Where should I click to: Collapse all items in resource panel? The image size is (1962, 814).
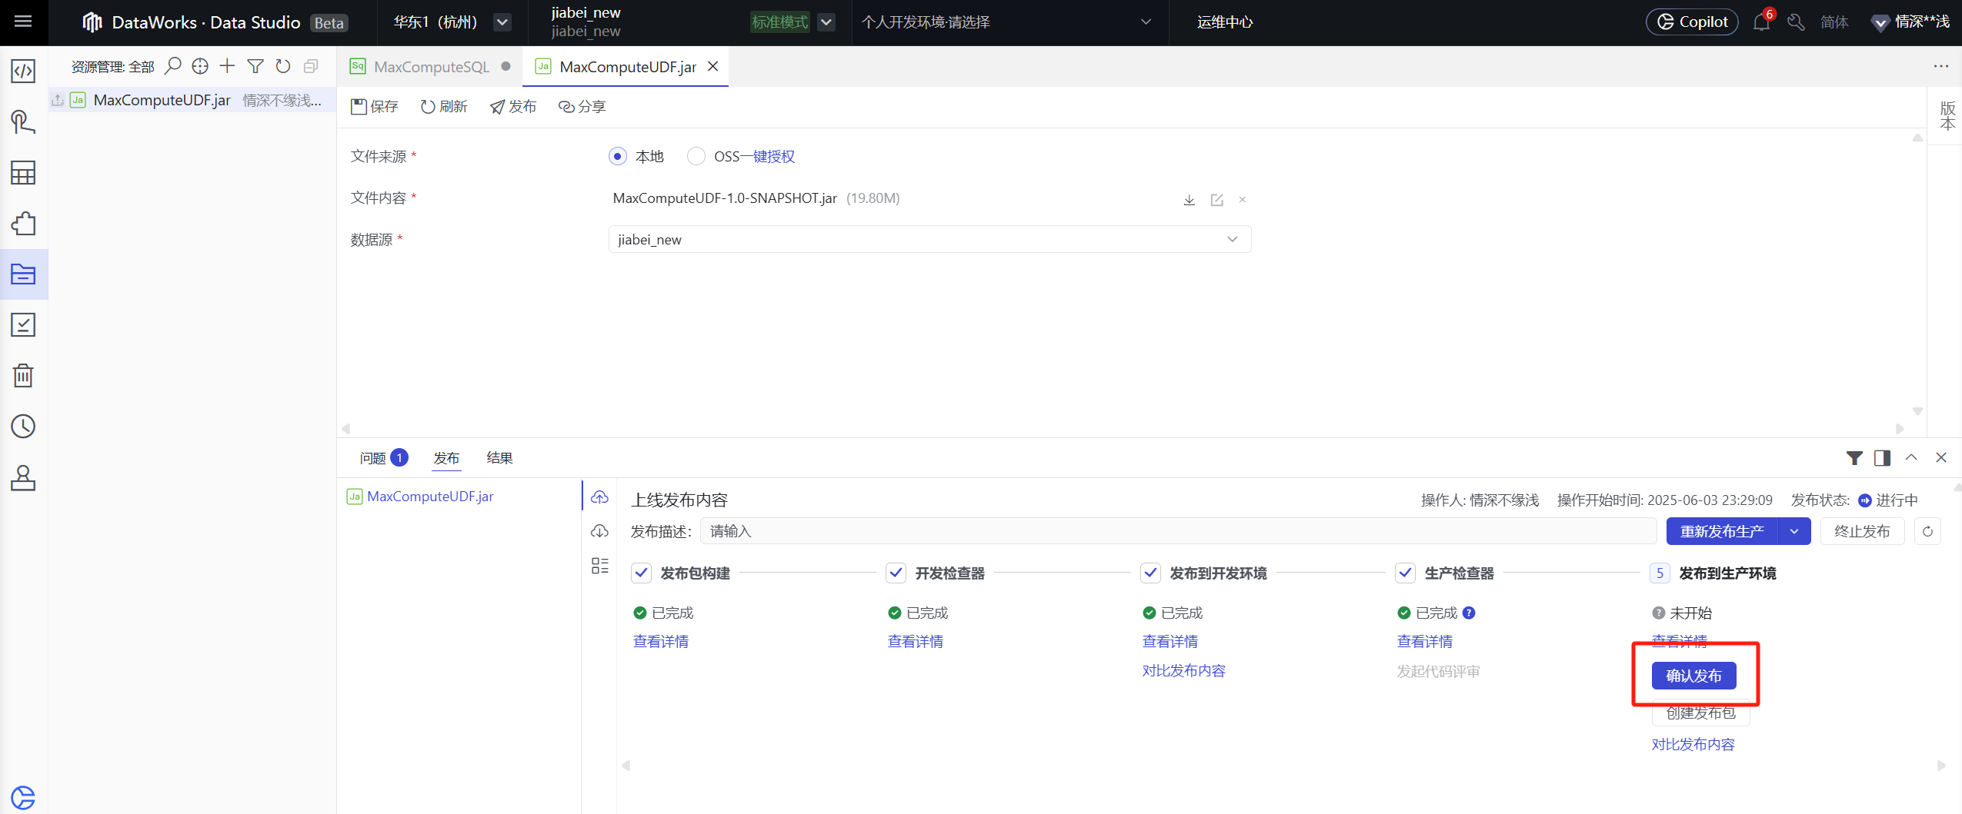tap(311, 66)
